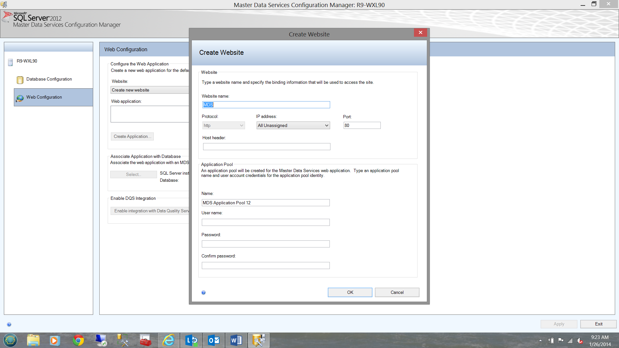Click the help icon in Create Website dialog
The image size is (619, 348).
[x=203, y=293]
